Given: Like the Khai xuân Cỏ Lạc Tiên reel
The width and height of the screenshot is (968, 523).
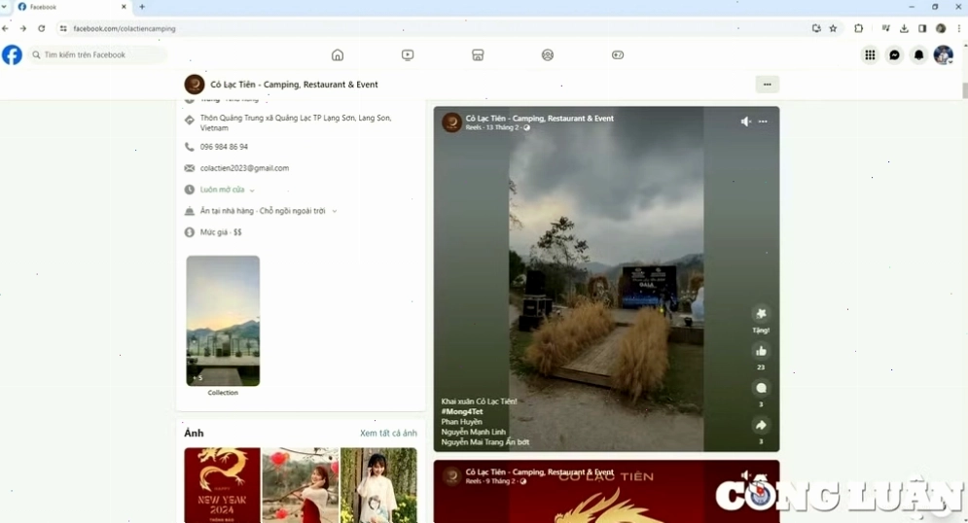Looking at the screenshot, I should pyautogui.click(x=761, y=351).
